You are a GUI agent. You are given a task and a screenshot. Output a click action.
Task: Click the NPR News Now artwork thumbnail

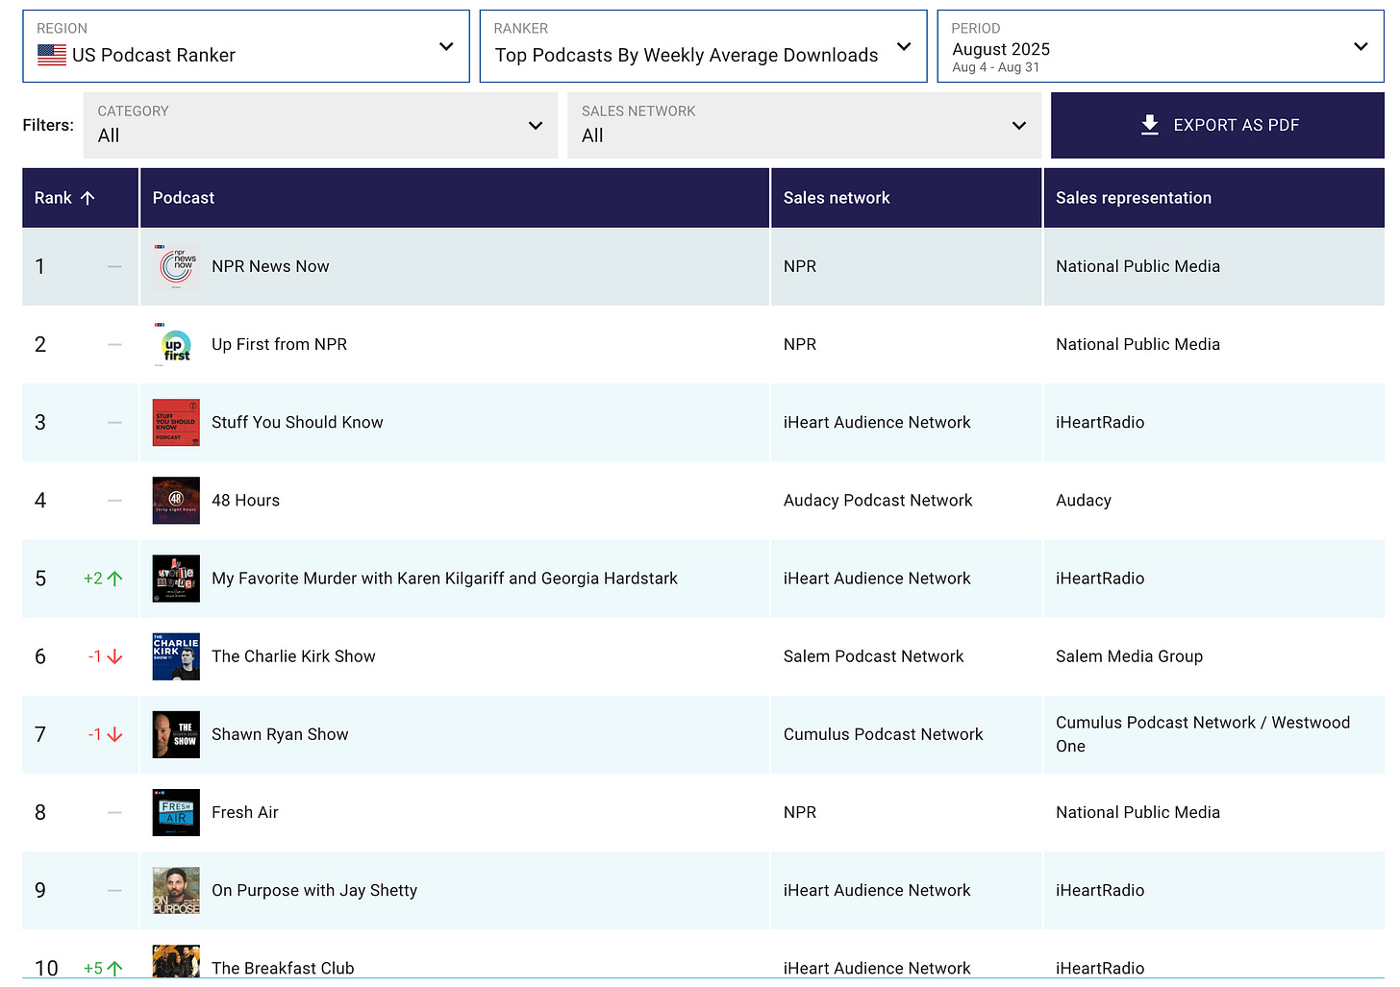176,266
